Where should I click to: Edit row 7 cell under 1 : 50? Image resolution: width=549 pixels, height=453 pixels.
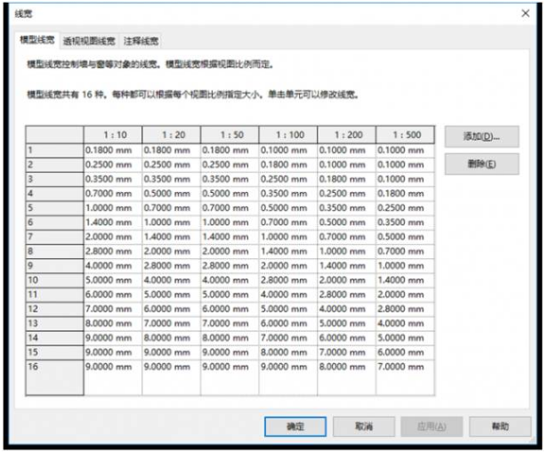pyautogui.click(x=230, y=237)
